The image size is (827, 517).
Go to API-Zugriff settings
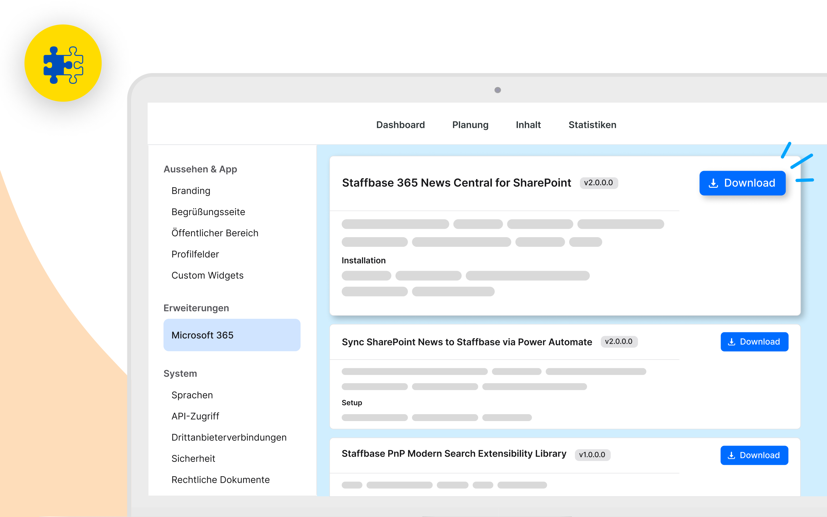click(x=195, y=416)
